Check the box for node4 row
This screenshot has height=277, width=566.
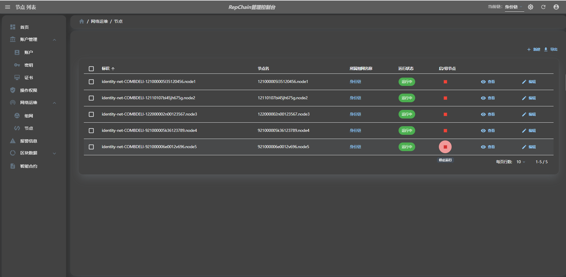91,131
